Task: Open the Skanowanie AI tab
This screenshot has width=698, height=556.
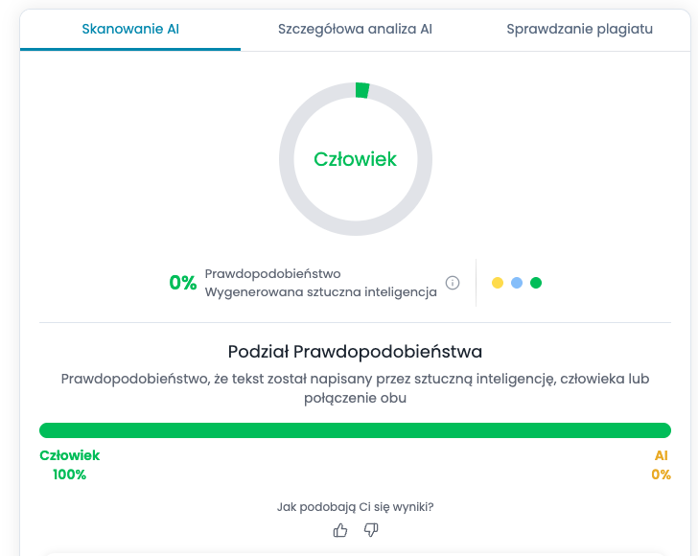Action: click(130, 29)
